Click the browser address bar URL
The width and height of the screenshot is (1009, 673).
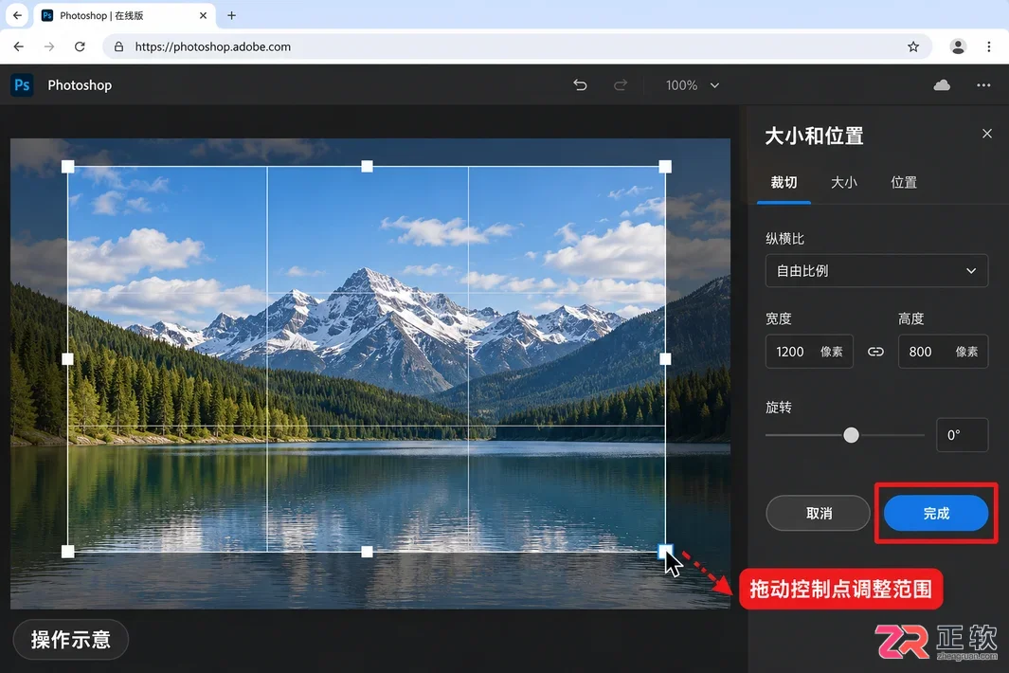coord(213,46)
